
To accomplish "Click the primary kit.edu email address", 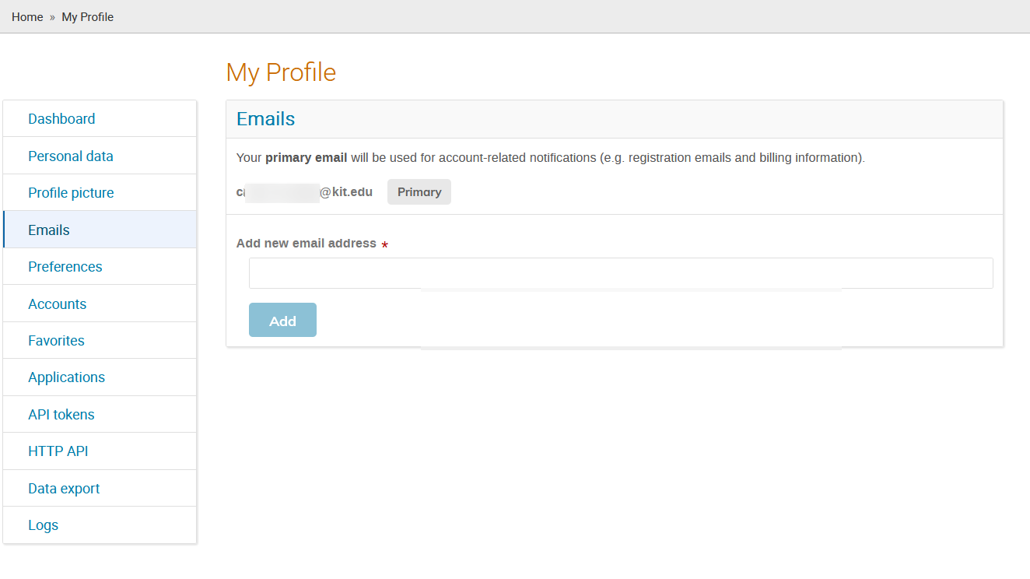I will coord(304,192).
